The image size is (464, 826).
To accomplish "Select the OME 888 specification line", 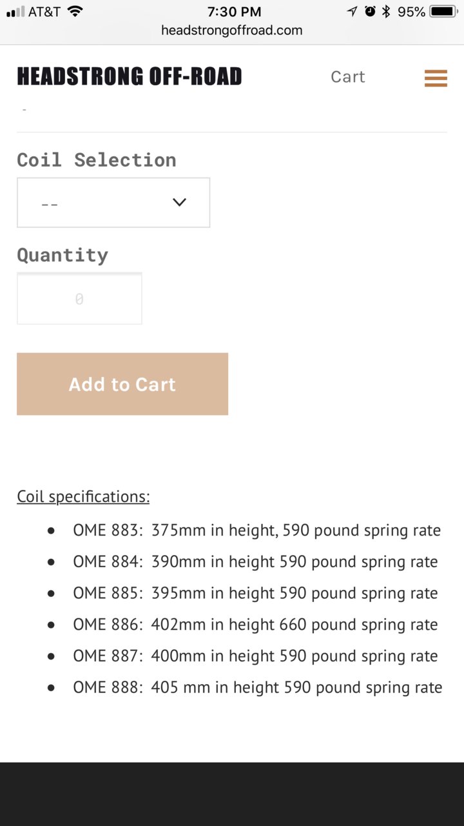I will (258, 687).
